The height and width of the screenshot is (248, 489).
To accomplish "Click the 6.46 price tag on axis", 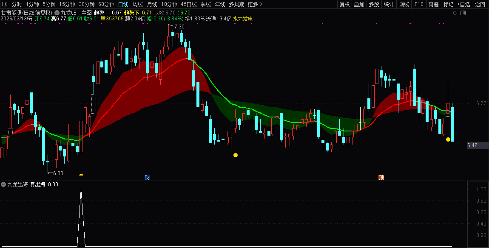I will (x=472, y=145).
